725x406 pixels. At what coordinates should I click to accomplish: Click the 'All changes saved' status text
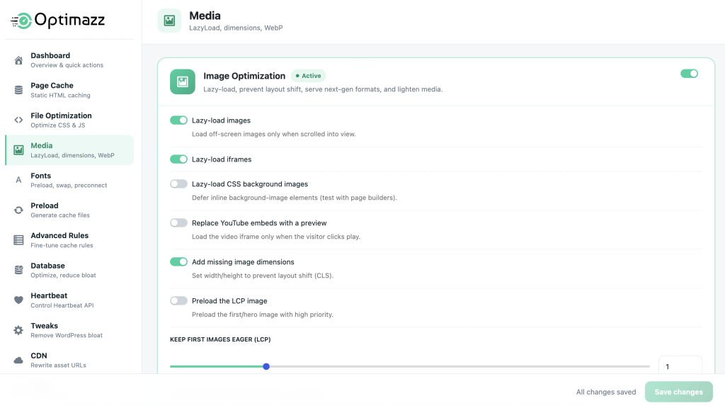click(x=606, y=392)
